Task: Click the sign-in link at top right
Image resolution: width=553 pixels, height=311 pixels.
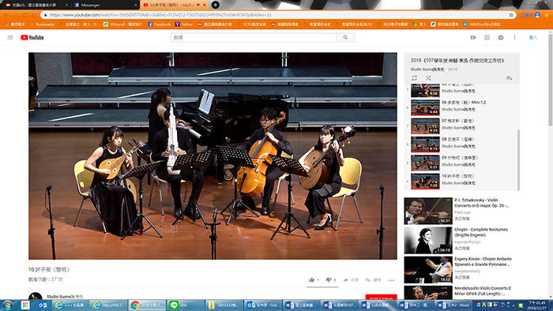Action: tap(533, 37)
